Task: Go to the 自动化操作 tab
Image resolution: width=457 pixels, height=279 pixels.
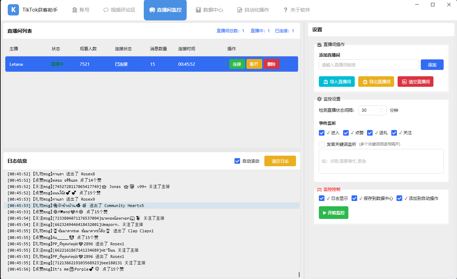Action: pyautogui.click(x=253, y=10)
